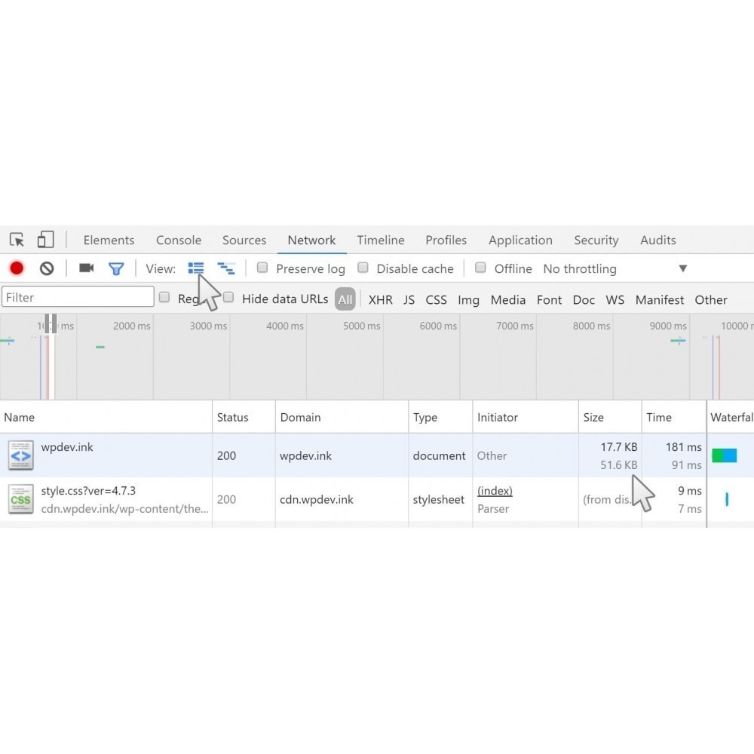Toggle the filter funnel icon
Screen dimensions: 754x754
click(x=116, y=268)
